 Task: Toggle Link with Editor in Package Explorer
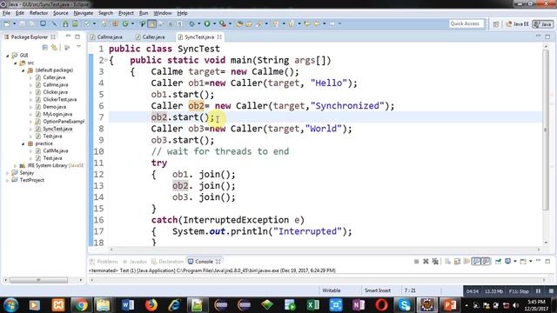tap(54, 47)
